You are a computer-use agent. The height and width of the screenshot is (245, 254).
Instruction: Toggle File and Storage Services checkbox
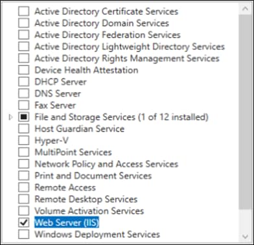24,117
